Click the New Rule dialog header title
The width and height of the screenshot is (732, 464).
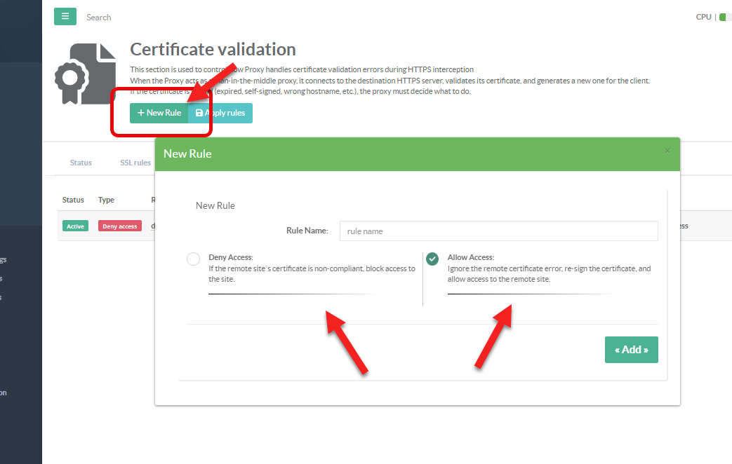187,153
